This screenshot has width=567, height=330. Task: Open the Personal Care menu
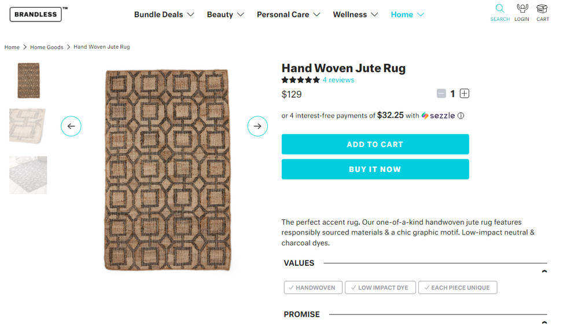pyautogui.click(x=288, y=14)
